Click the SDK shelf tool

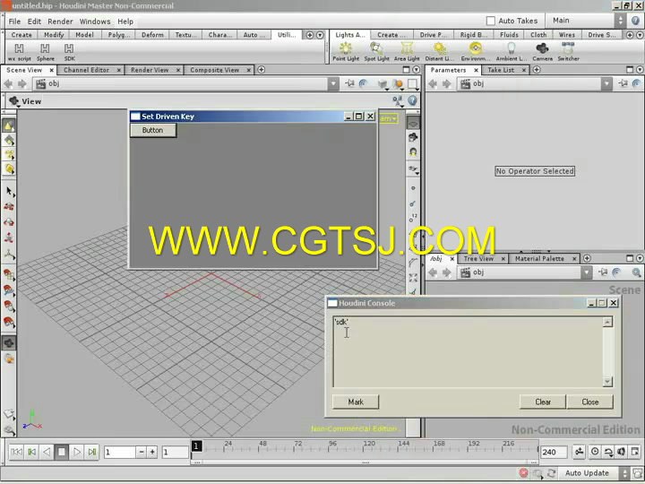coord(70,52)
